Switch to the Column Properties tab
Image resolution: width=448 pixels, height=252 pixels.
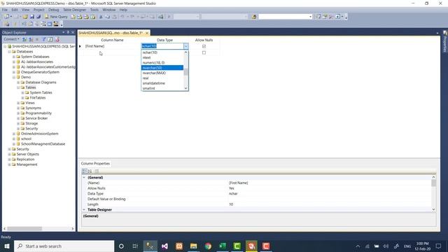[95, 163]
